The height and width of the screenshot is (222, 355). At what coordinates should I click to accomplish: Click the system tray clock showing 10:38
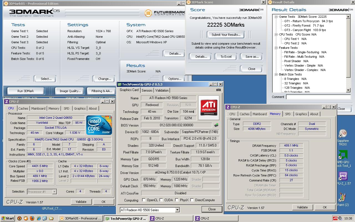[x=348, y=218]
